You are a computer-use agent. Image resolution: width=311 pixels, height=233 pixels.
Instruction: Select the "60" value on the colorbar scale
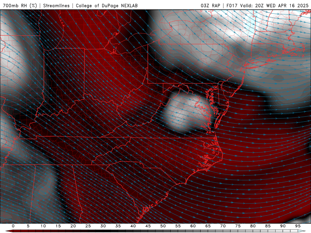point(193,226)
